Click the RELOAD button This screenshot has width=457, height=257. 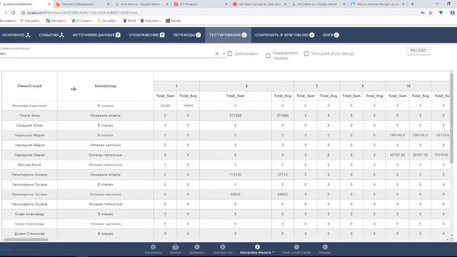pyautogui.click(x=418, y=50)
